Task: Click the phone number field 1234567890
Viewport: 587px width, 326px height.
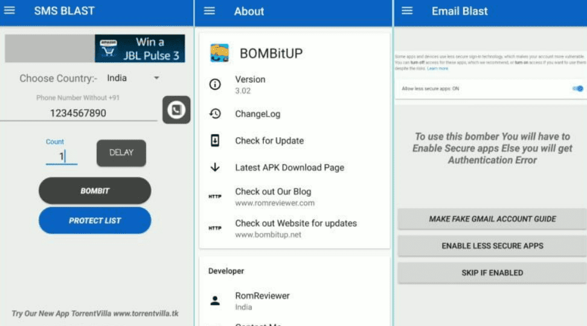Action: [x=79, y=113]
